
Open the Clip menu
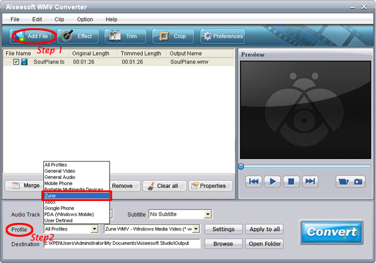[59, 19]
